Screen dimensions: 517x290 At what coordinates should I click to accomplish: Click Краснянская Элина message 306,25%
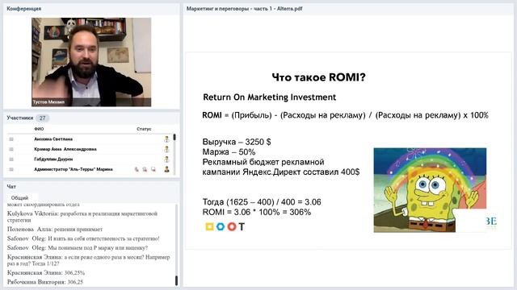tap(46, 272)
